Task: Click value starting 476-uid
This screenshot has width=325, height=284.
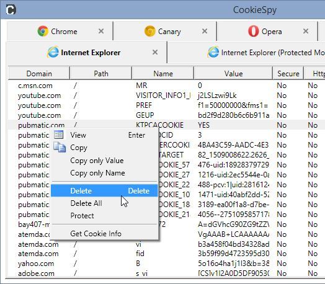Action: (x=233, y=165)
